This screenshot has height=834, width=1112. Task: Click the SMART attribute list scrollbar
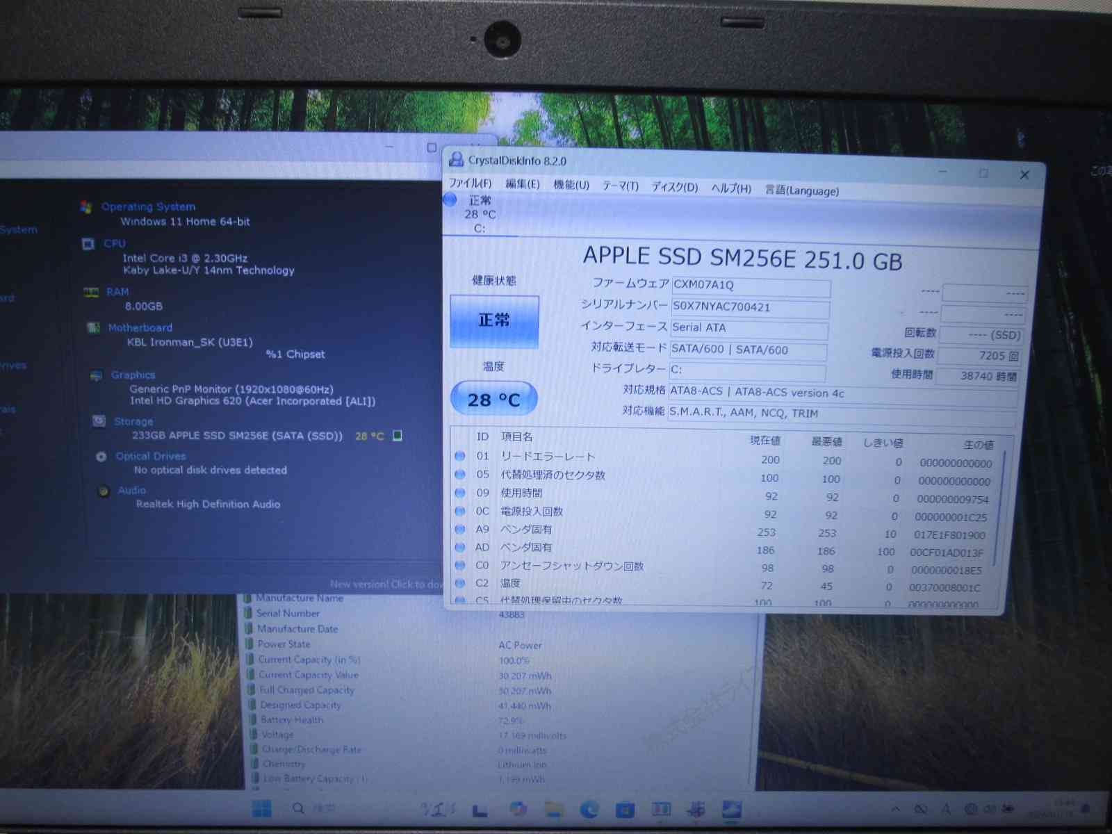1001,507
